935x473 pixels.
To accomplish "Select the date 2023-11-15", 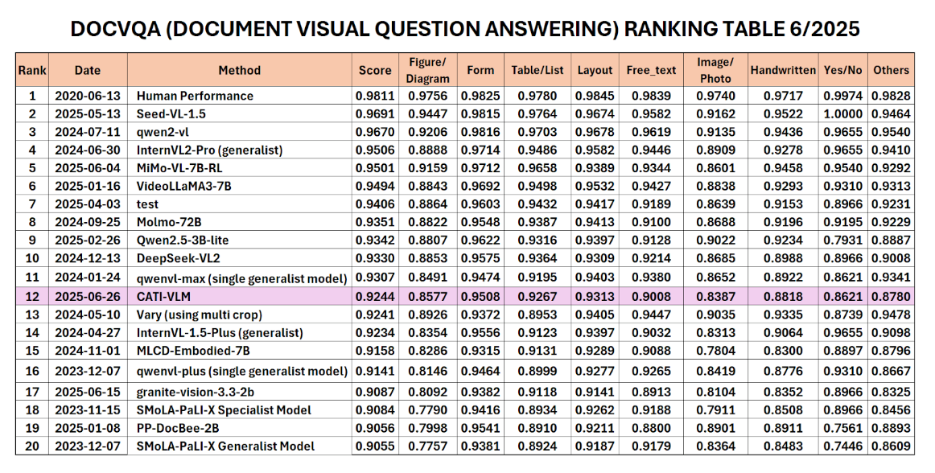I will (x=88, y=410).
